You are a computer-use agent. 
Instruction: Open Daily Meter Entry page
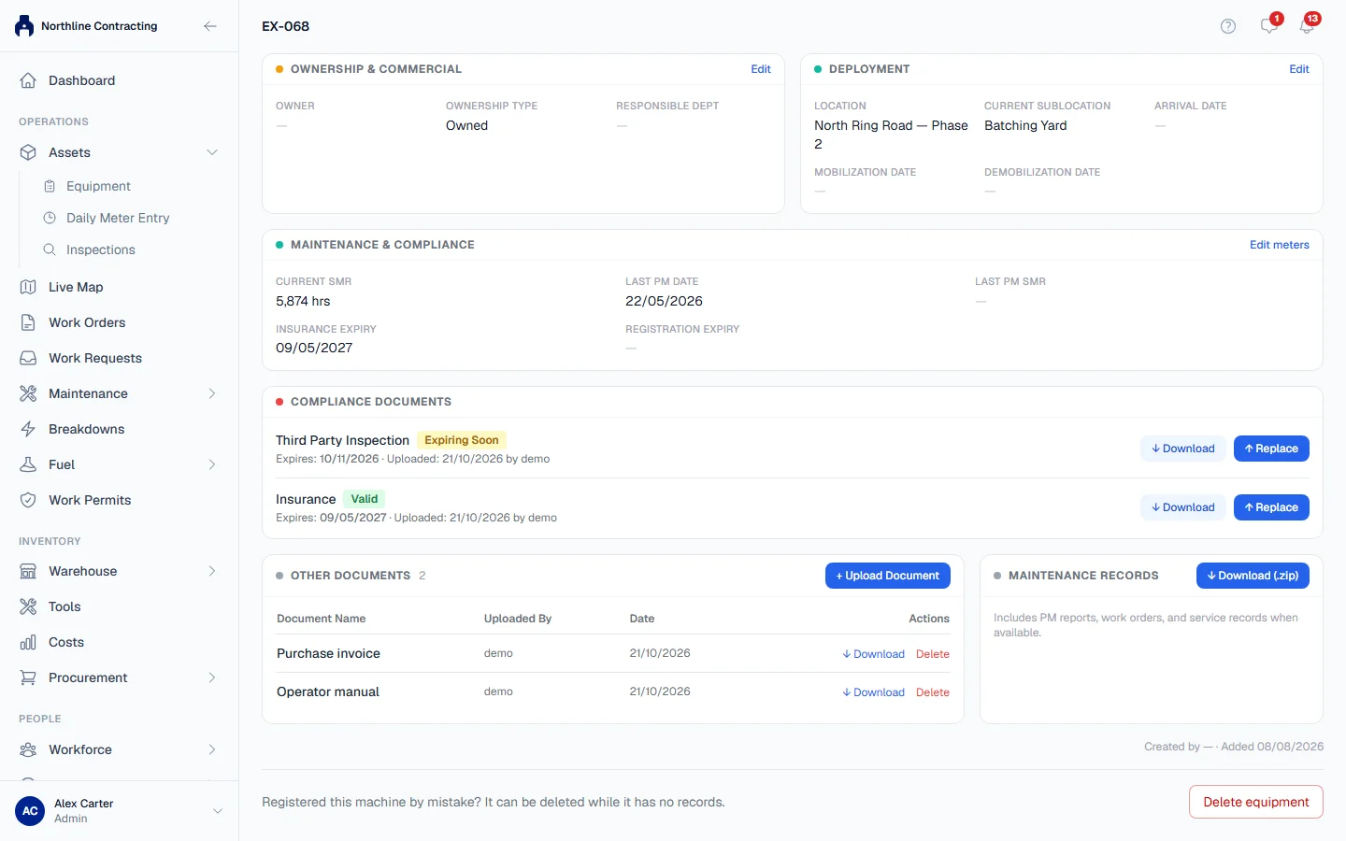point(130,218)
